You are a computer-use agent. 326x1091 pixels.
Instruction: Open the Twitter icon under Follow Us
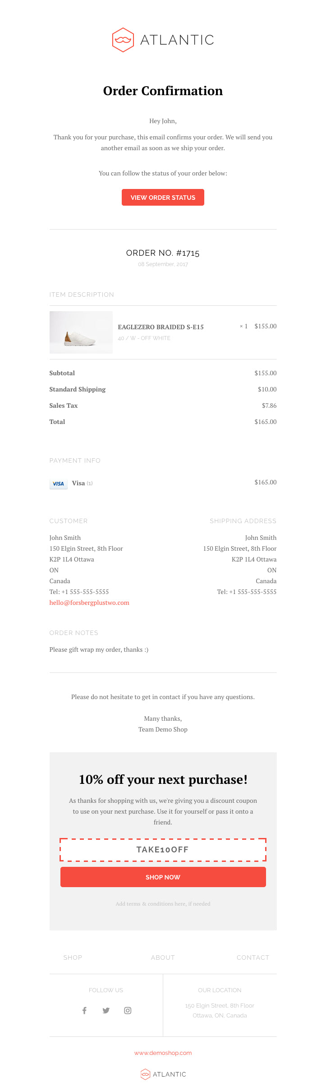[106, 1010]
